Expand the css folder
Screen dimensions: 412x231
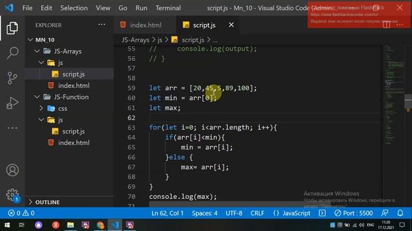coord(41,108)
